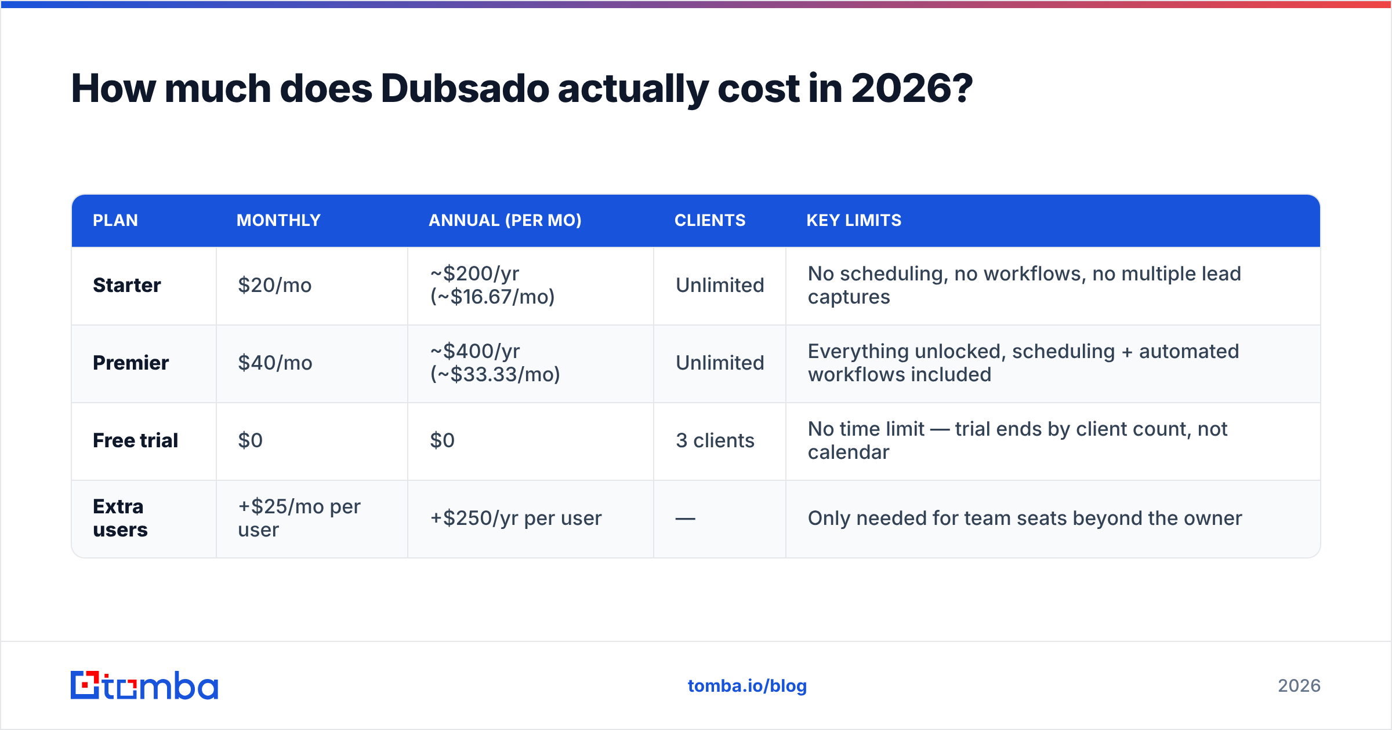Open the tomba.io/blog link
Screen dimensions: 1392x730
747,686
